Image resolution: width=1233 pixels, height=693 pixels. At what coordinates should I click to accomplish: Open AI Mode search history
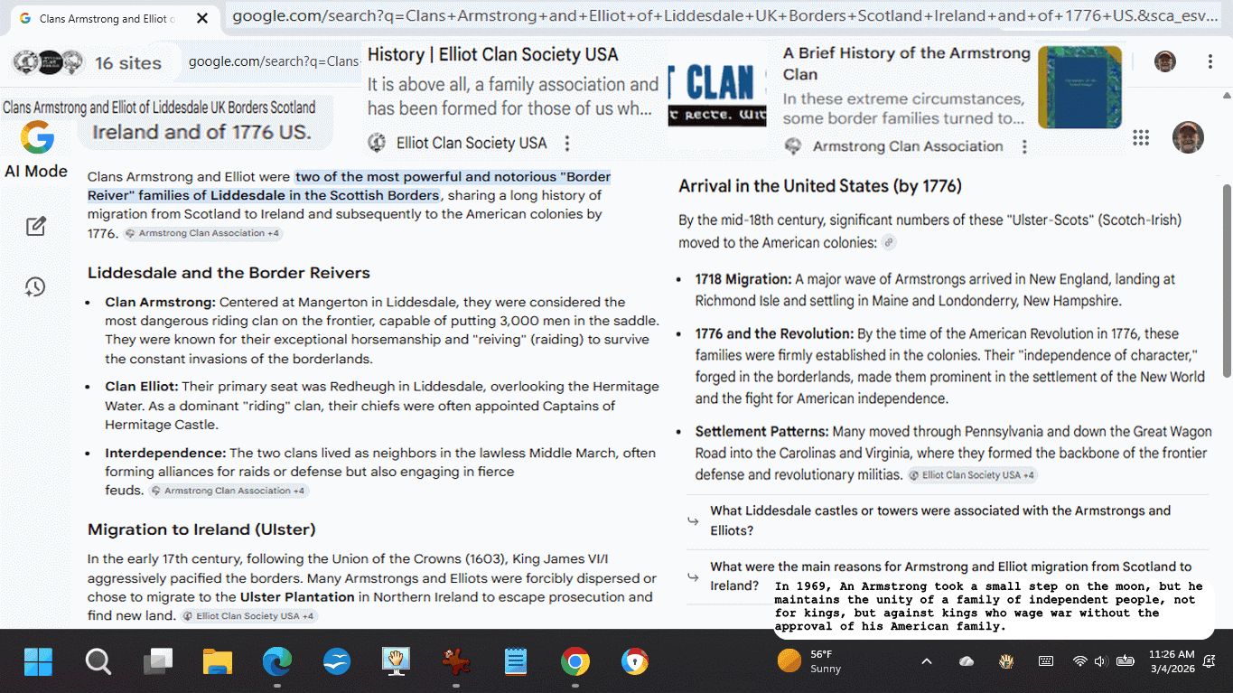pos(35,287)
